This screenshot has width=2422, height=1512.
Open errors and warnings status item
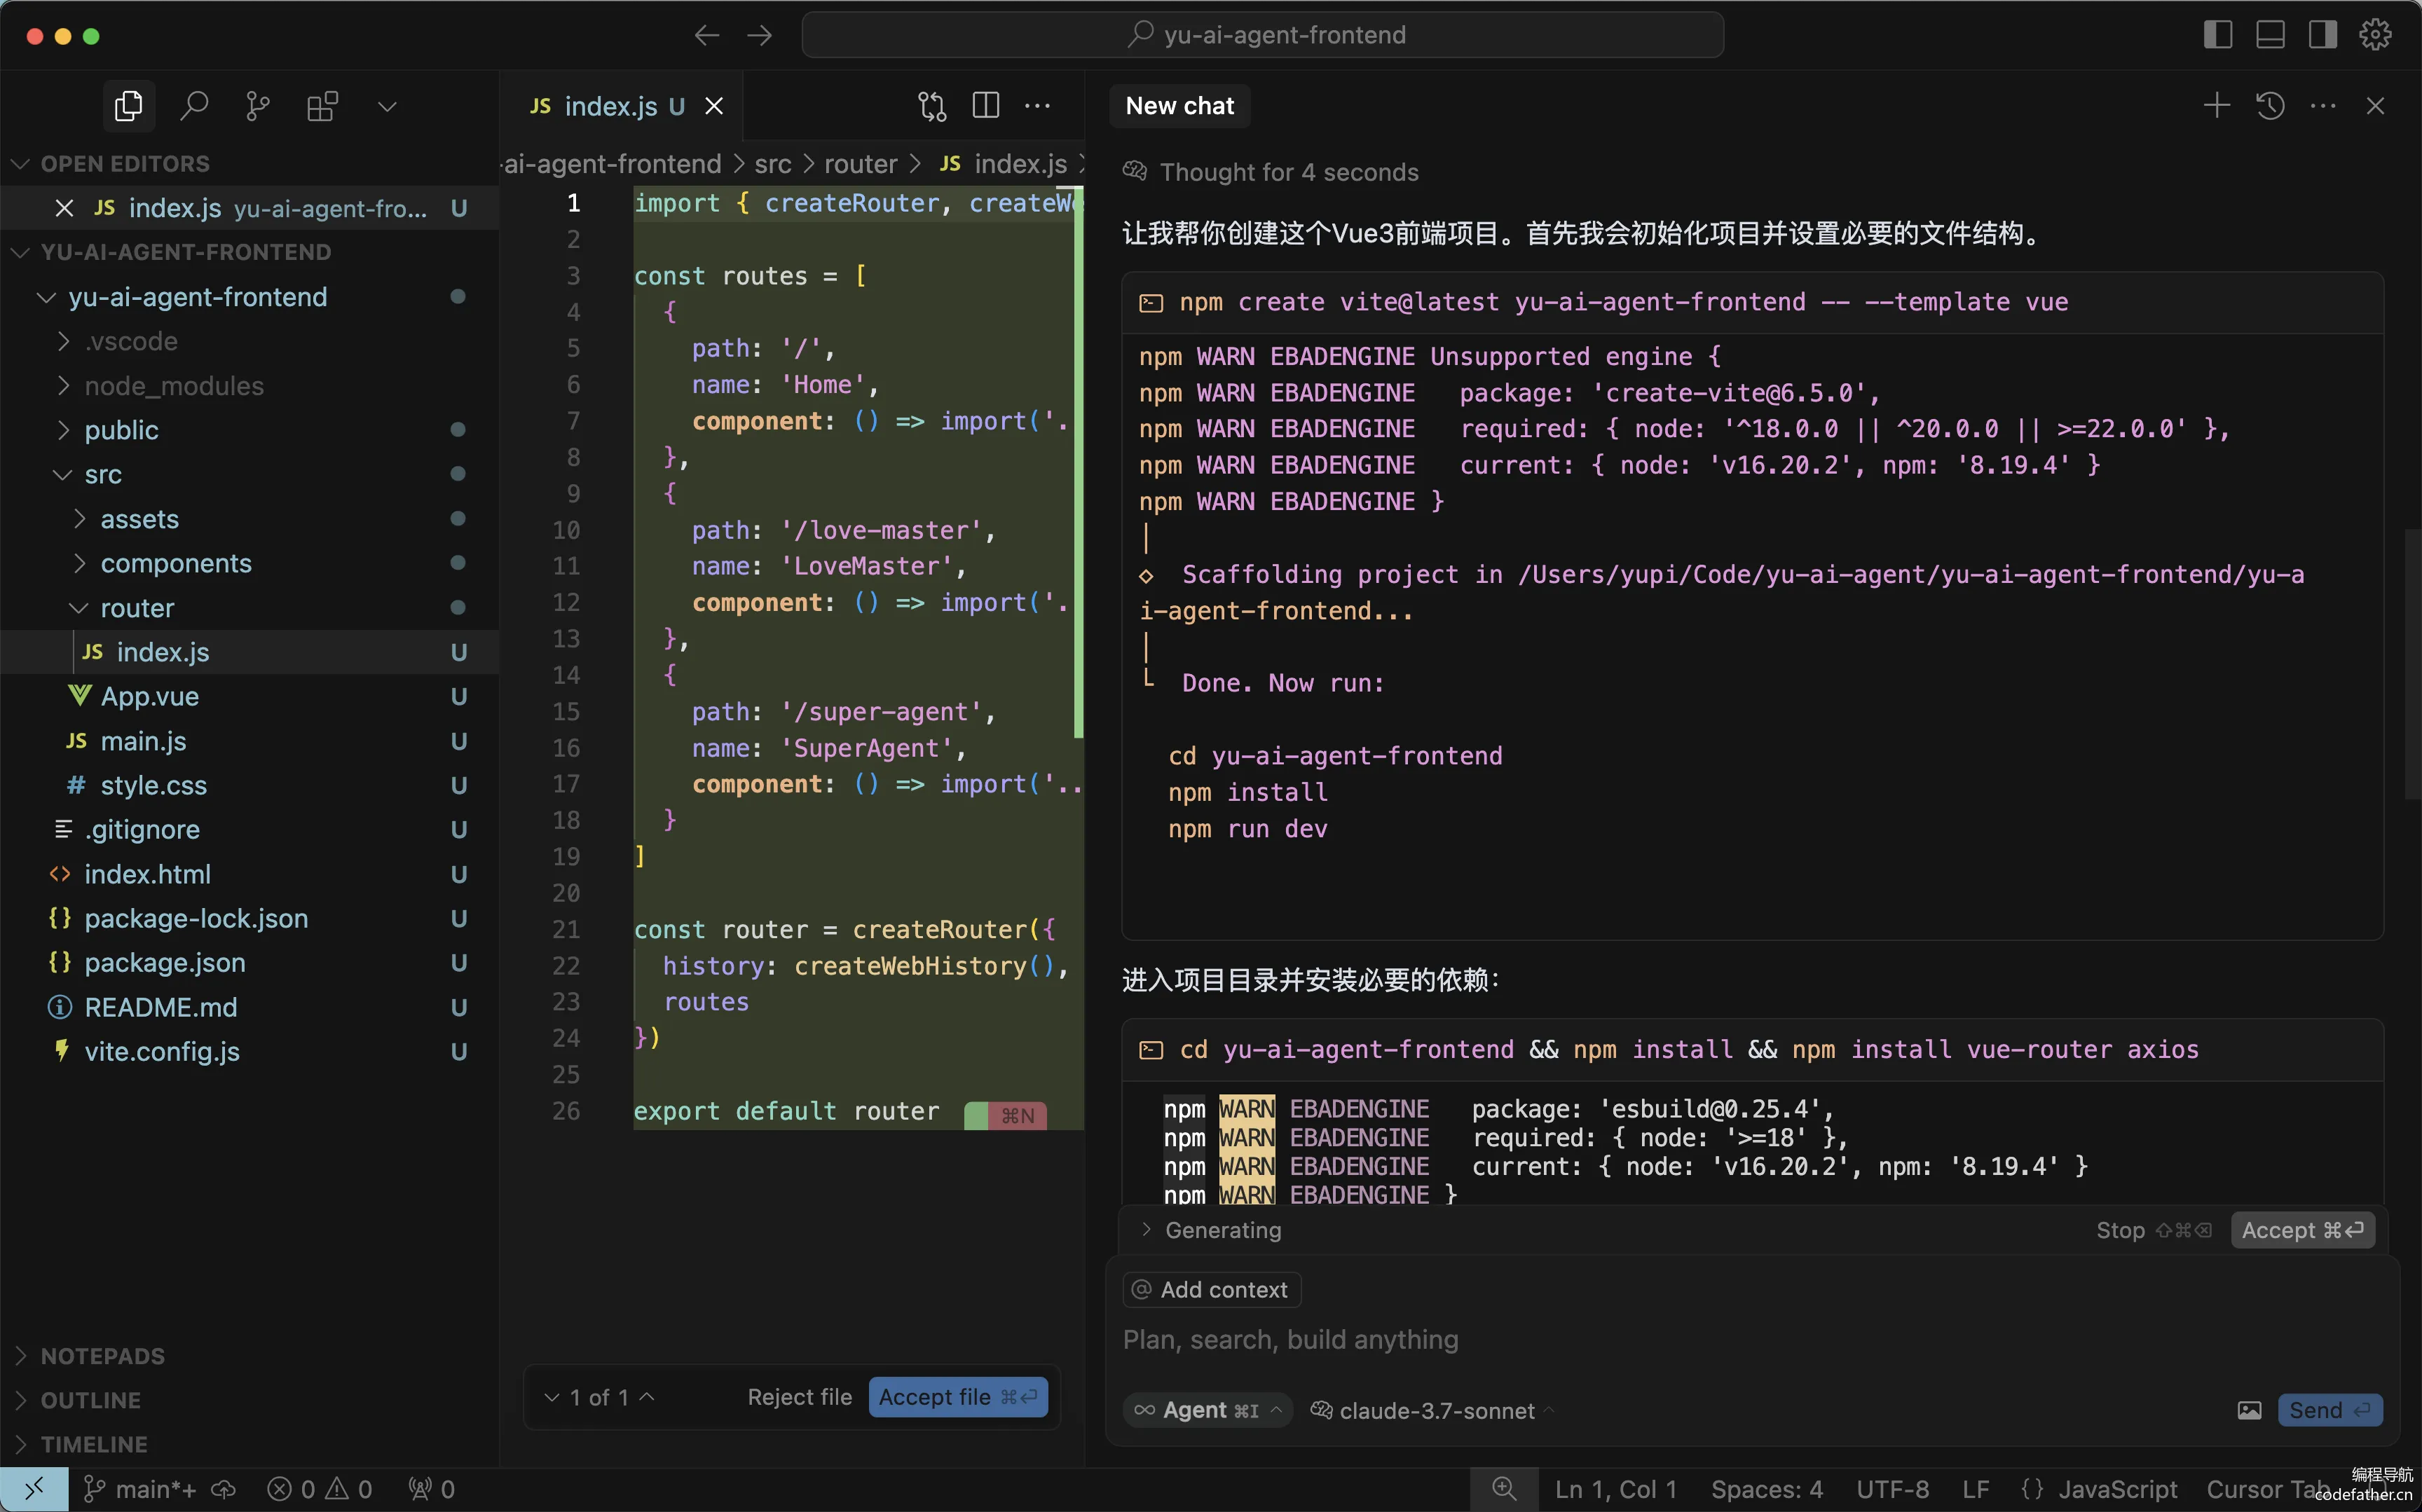pos(319,1489)
